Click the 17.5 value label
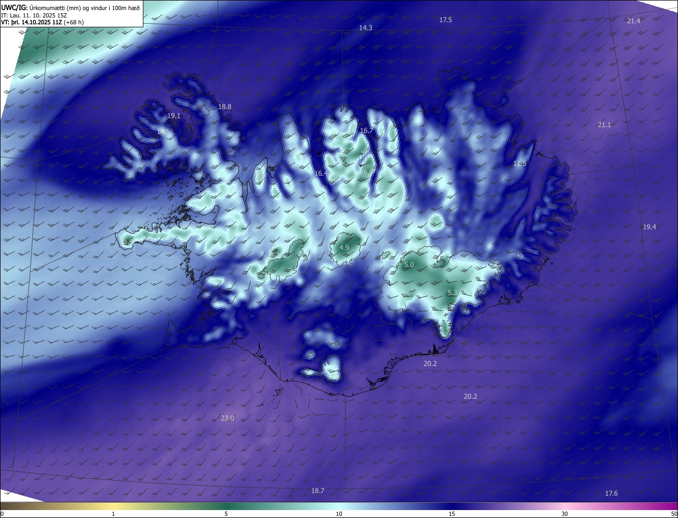 click(x=445, y=20)
